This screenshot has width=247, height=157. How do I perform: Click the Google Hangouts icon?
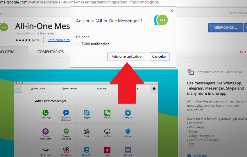pos(66,131)
